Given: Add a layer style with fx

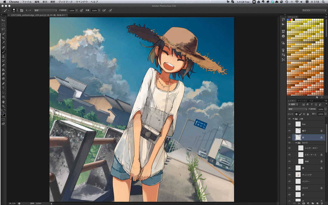Looking at the screenshot, I should point(299,203).
